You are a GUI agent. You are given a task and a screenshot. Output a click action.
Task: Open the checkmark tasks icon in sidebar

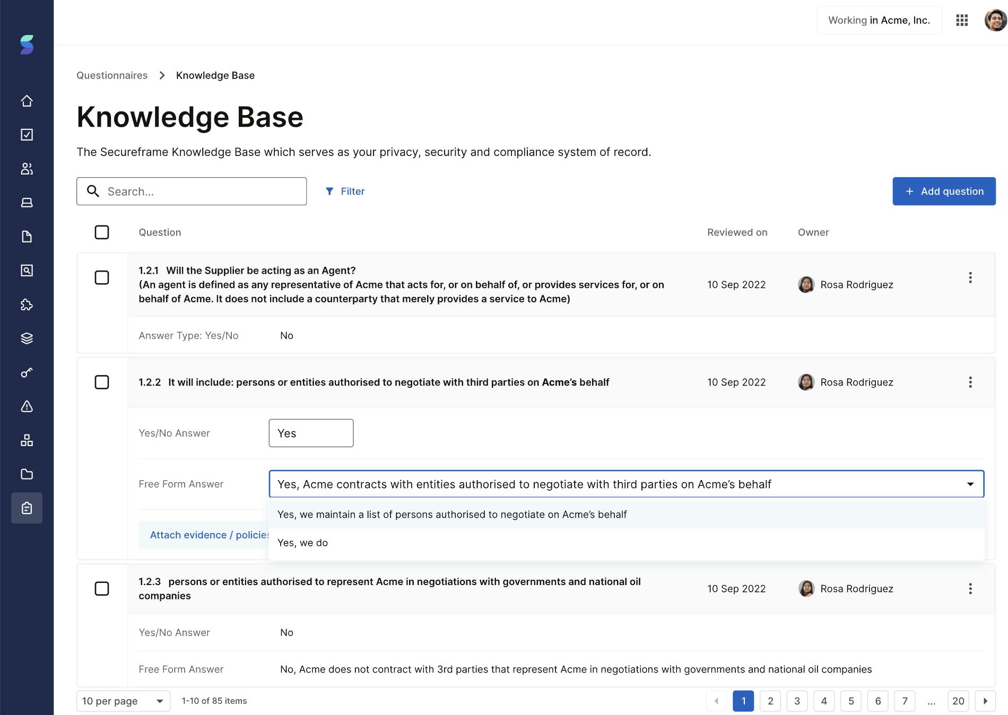[x=27, y=135]
